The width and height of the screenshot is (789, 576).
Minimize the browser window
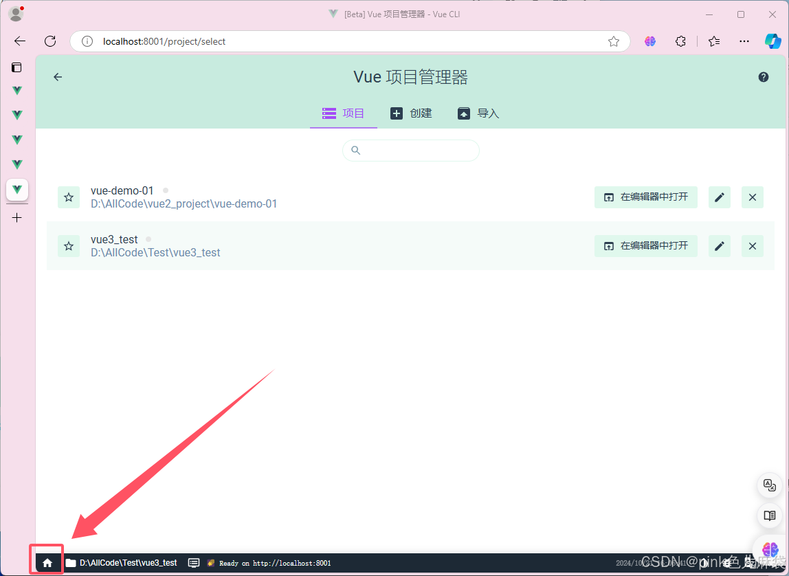(709, 14)
